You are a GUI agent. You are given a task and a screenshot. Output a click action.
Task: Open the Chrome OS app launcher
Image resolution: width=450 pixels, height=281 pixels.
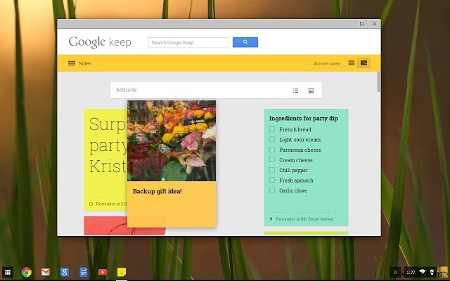click(8, 272)
